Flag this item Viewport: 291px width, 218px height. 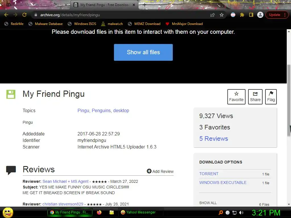[x=271, y=97]
